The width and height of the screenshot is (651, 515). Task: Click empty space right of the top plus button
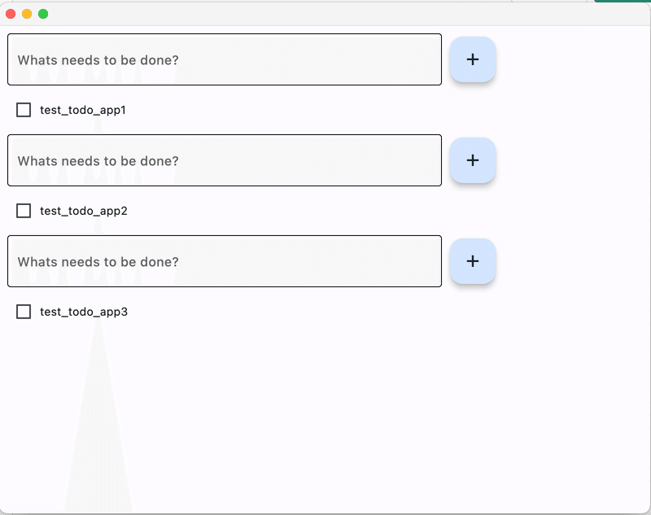tap(570, 59)
